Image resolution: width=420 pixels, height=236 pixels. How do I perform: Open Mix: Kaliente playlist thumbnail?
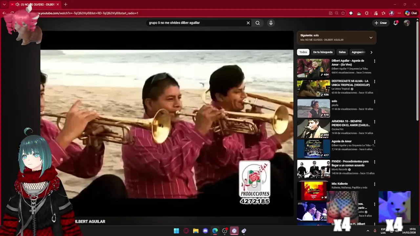(312, 191)
